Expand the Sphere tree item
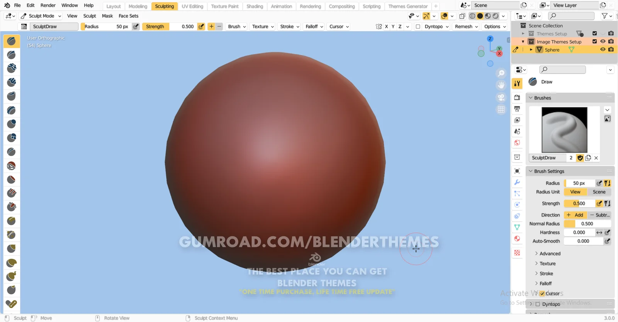This screenshot has width=618, height=322. click(x=531, y=50)
